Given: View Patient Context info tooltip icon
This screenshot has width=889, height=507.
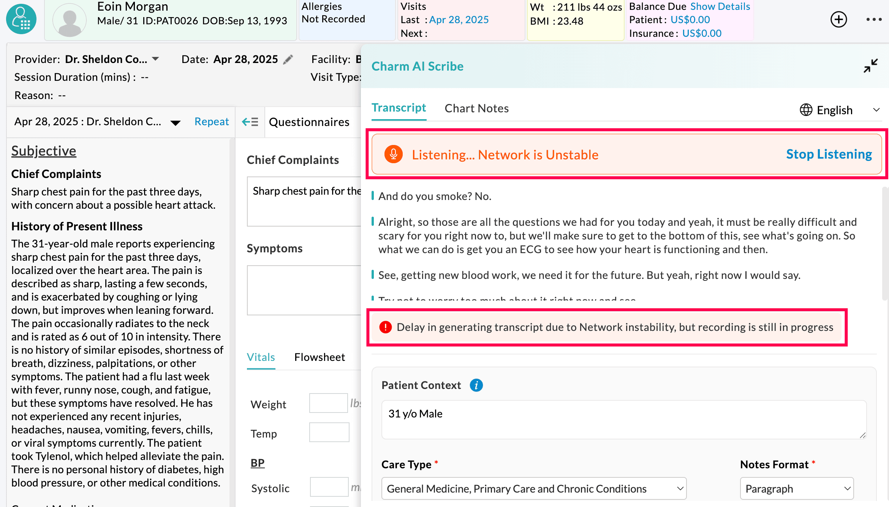Looking at the screenshot, I should coord(476,385).
